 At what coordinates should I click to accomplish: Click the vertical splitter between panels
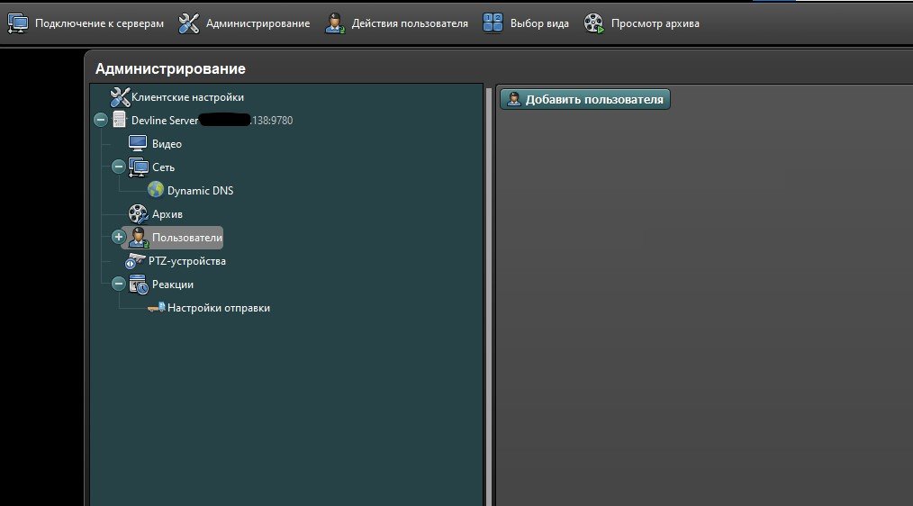pyautogui.click(x=490, y=297)
